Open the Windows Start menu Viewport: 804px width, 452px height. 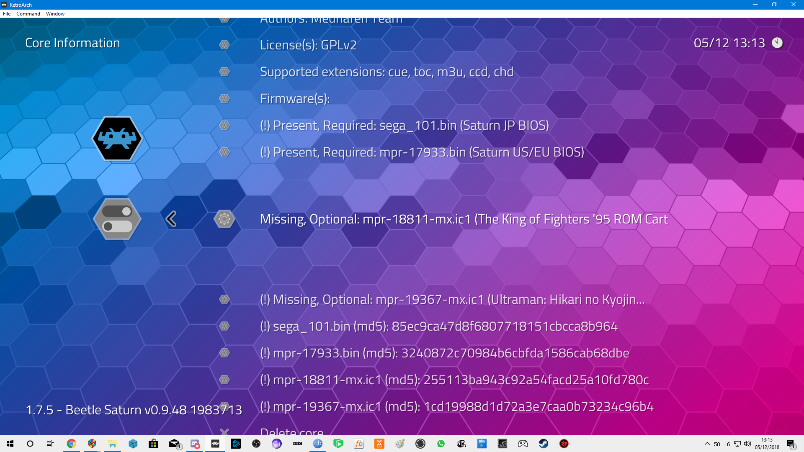pos(10,444)
